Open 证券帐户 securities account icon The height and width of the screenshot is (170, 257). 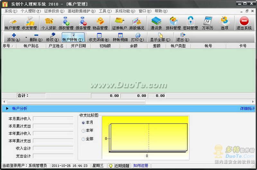pos(120,23)
